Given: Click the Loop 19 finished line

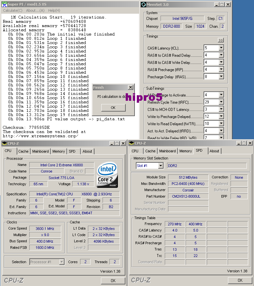Looking at the screenshot, I should pos(48,115).
